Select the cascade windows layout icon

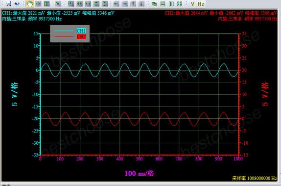coord(154,4)
